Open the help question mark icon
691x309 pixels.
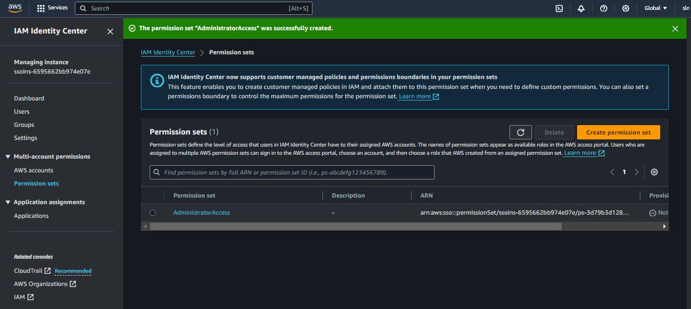click(604, 8)
